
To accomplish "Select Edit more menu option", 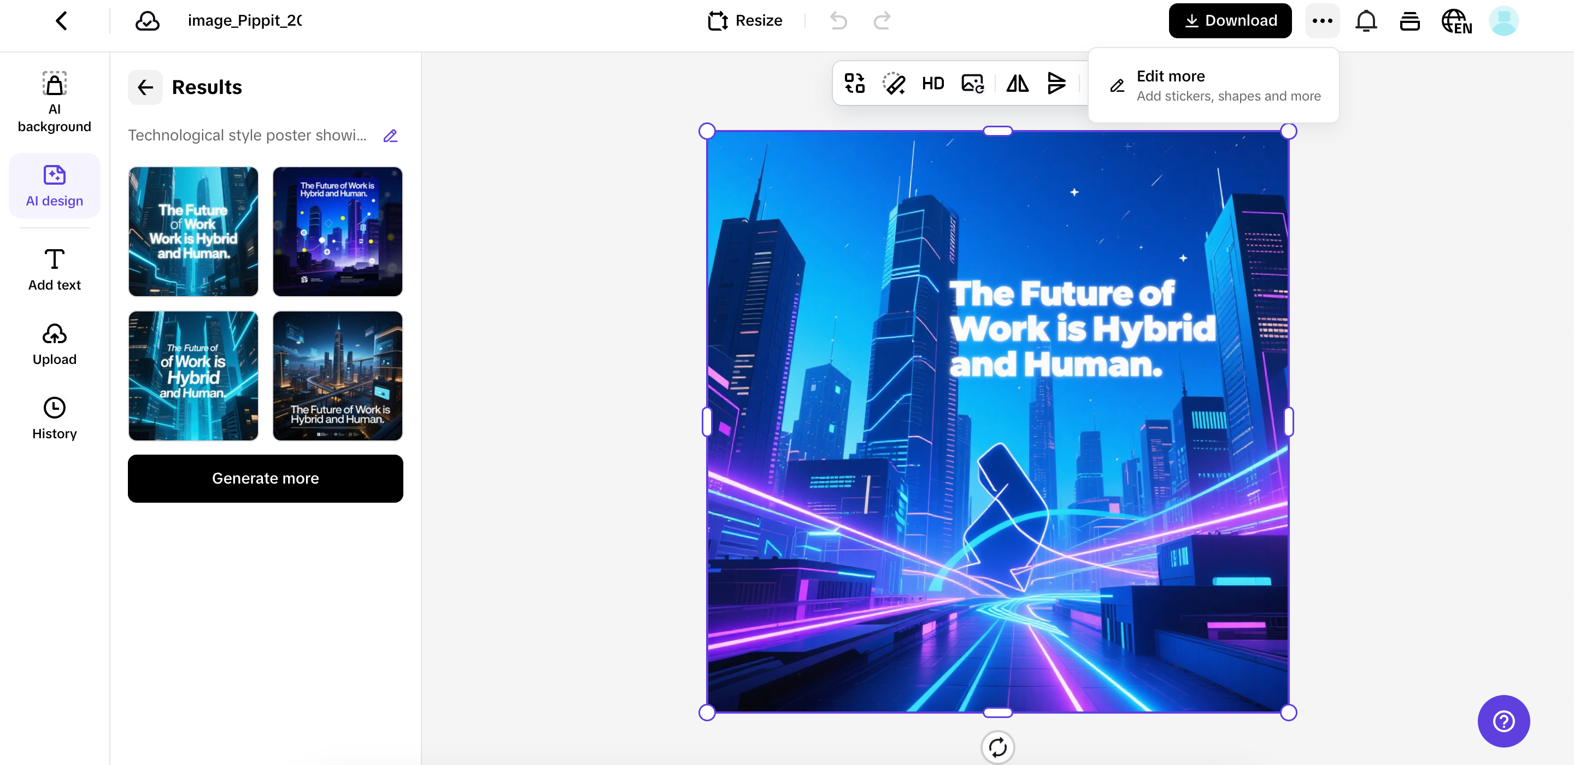I will pyautogui.click(x=1213, y=86).
